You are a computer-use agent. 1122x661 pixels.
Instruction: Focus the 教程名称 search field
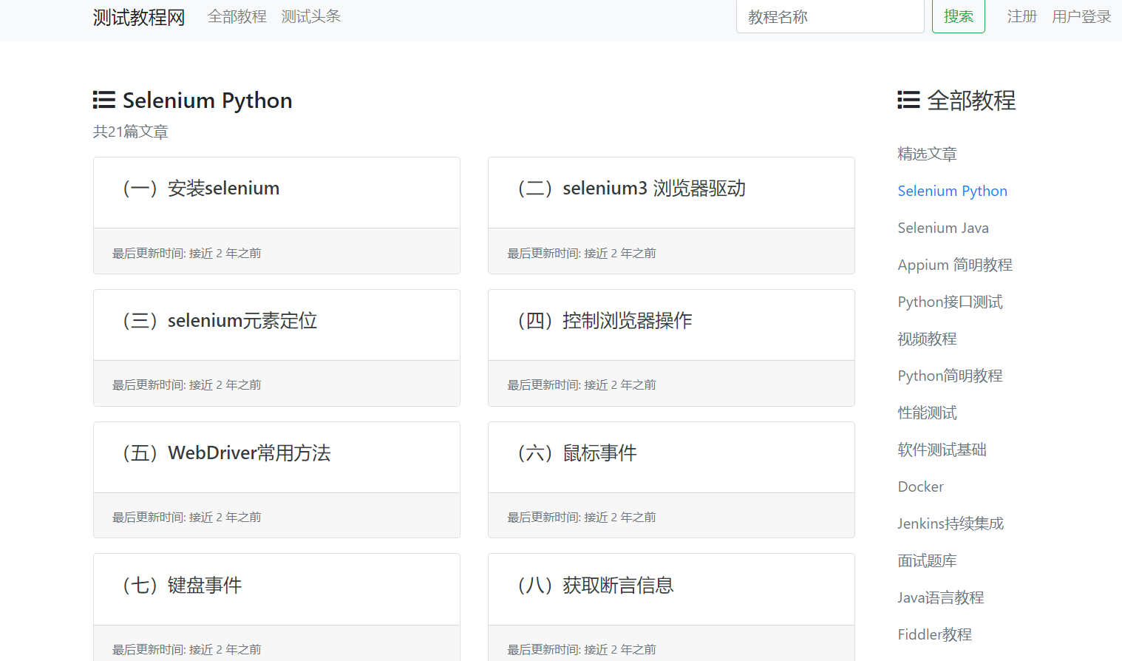[x=829, y=17]
